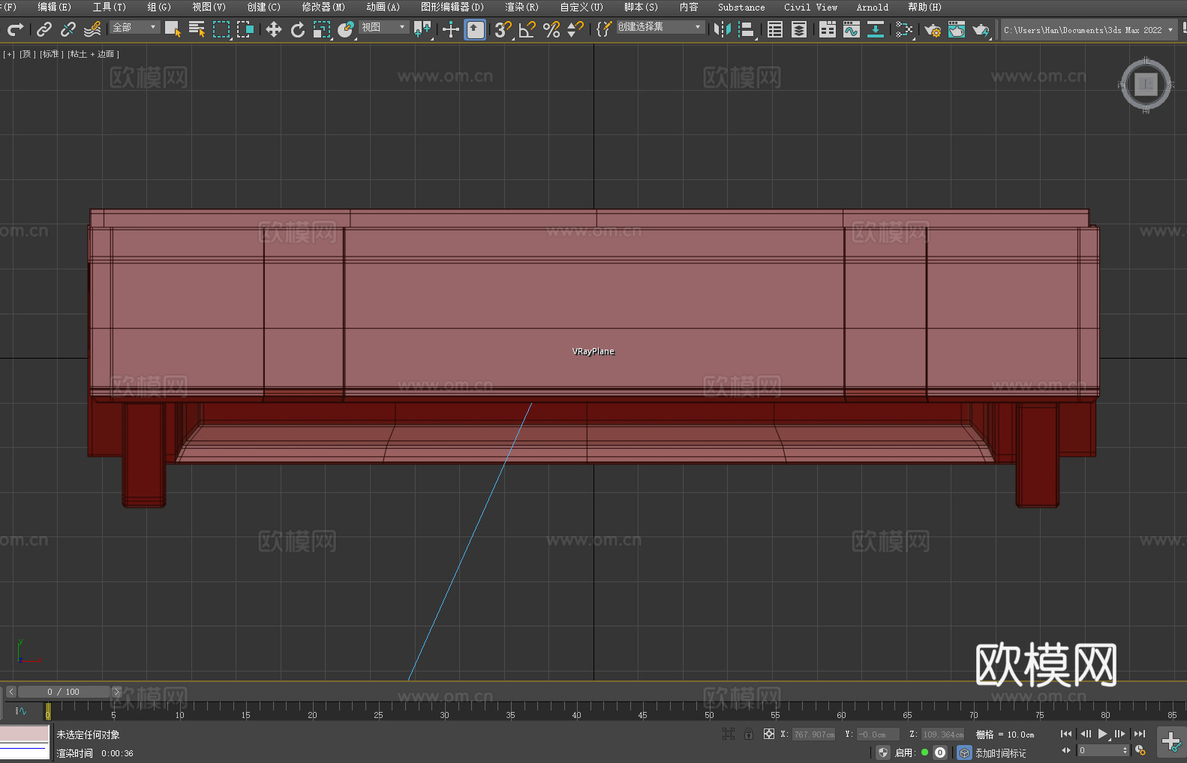Open project path dropdown
This screenshot has width=1187, height=763.
1088,30
